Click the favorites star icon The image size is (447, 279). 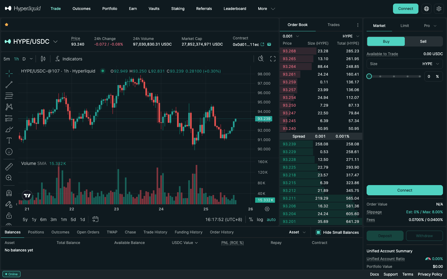7,24
